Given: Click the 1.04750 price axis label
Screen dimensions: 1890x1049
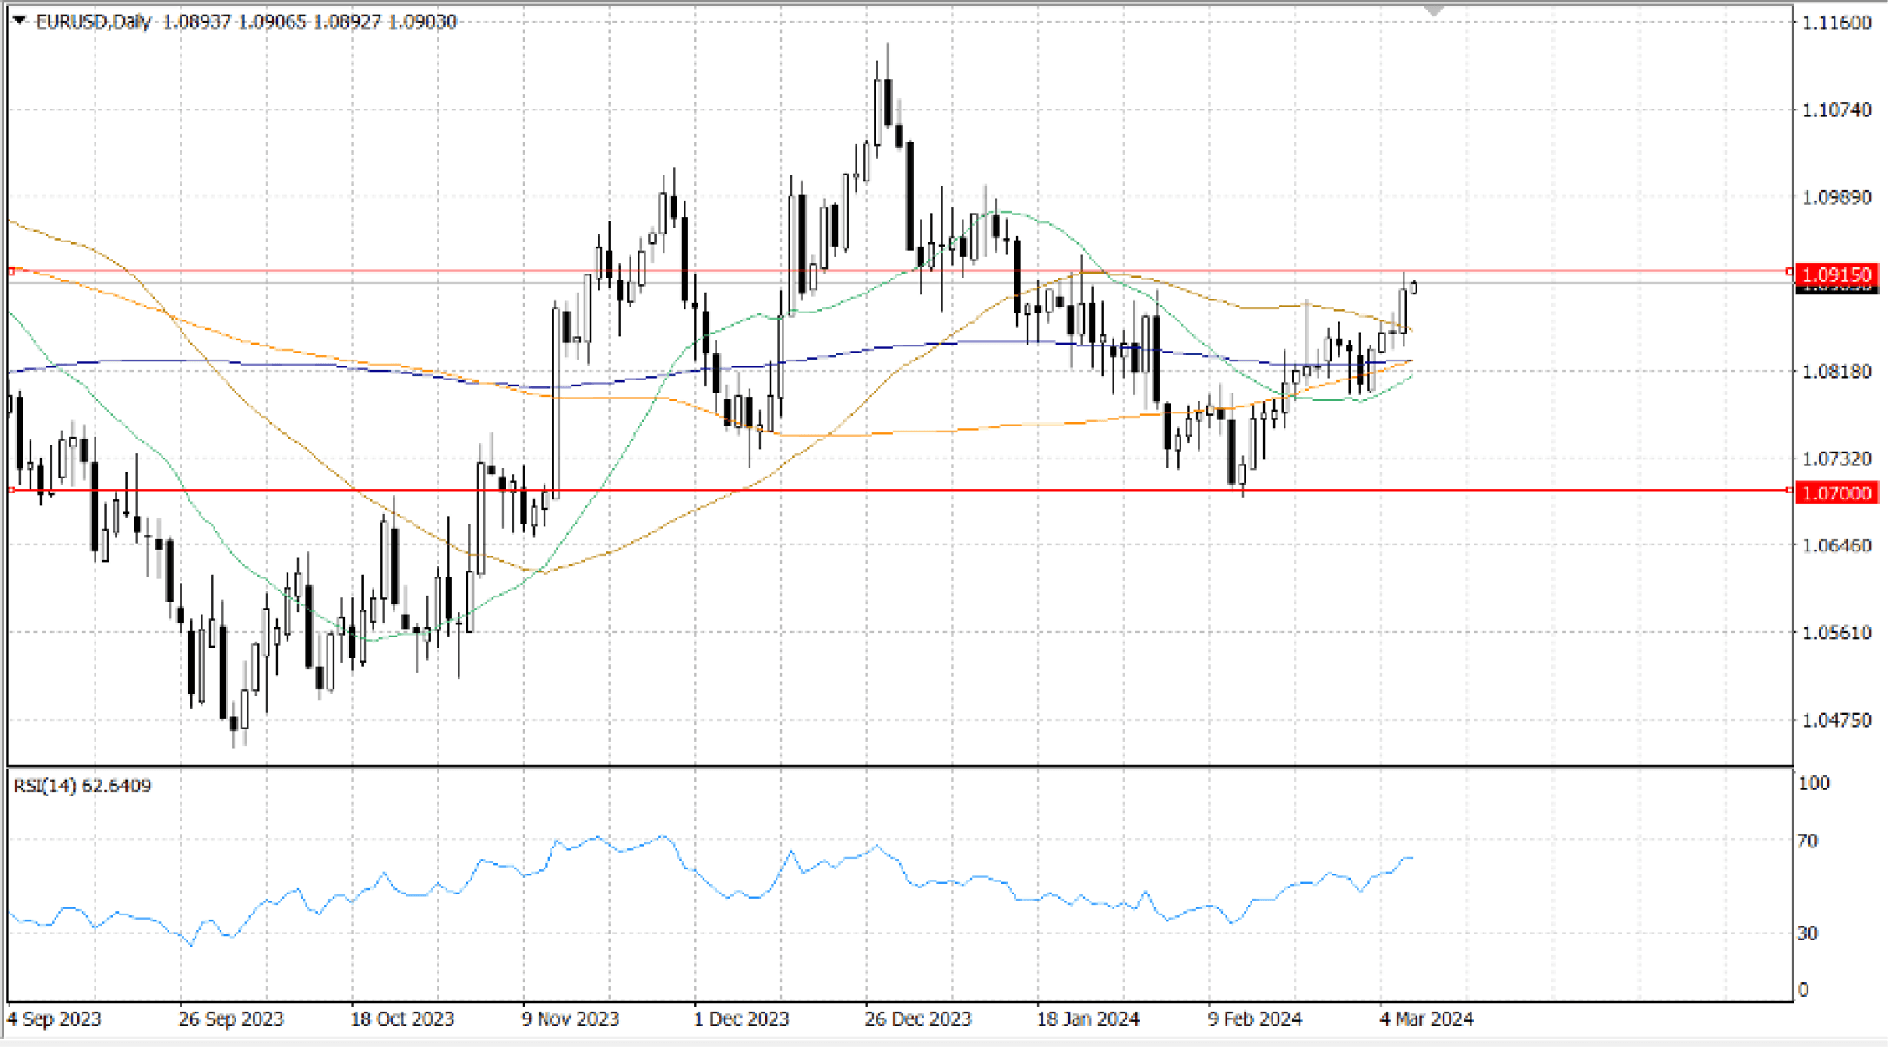Looking at the screenshot, I should tap(1837, 720).
